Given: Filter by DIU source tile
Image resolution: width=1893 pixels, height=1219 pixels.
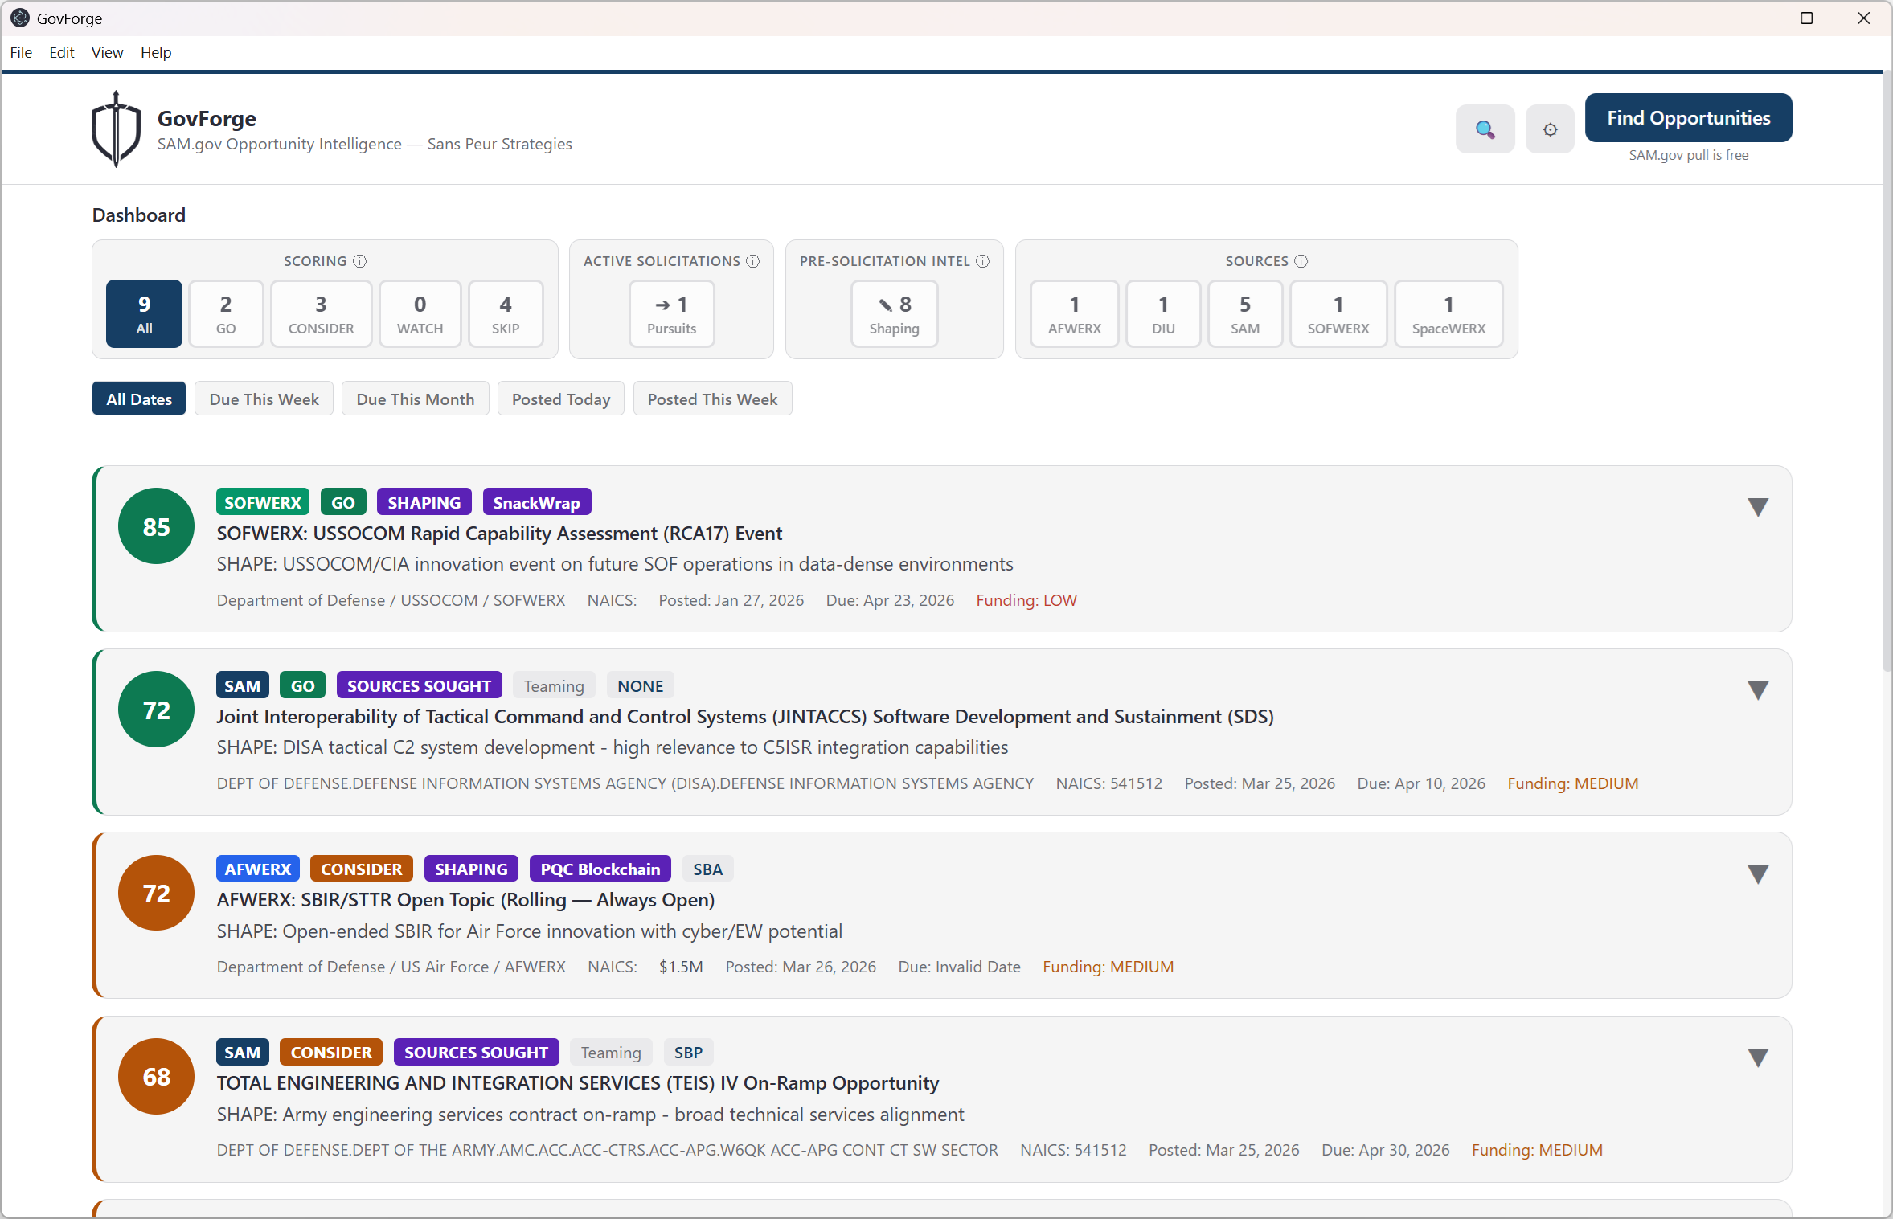Looking at the screenshot, I should coord(1163,313).
